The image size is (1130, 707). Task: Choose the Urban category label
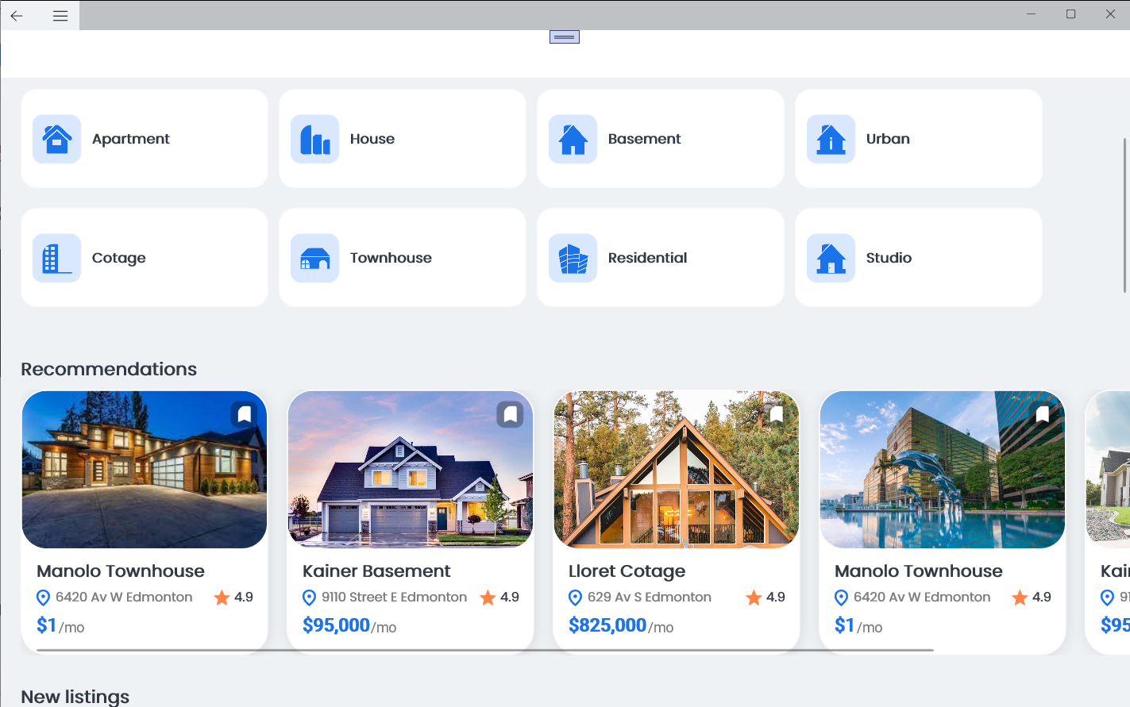(888, 139)
